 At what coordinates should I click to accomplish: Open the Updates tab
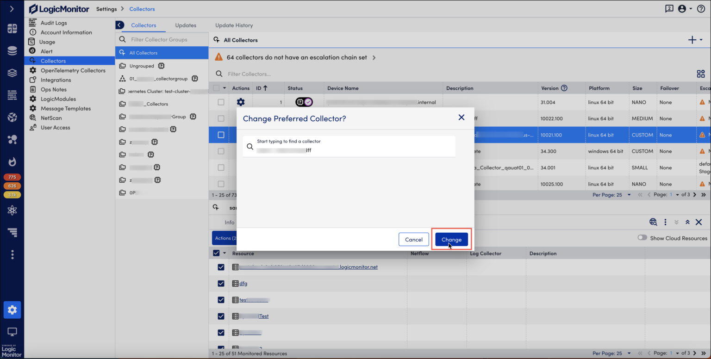pyautogui.click(x=186, y=25)
